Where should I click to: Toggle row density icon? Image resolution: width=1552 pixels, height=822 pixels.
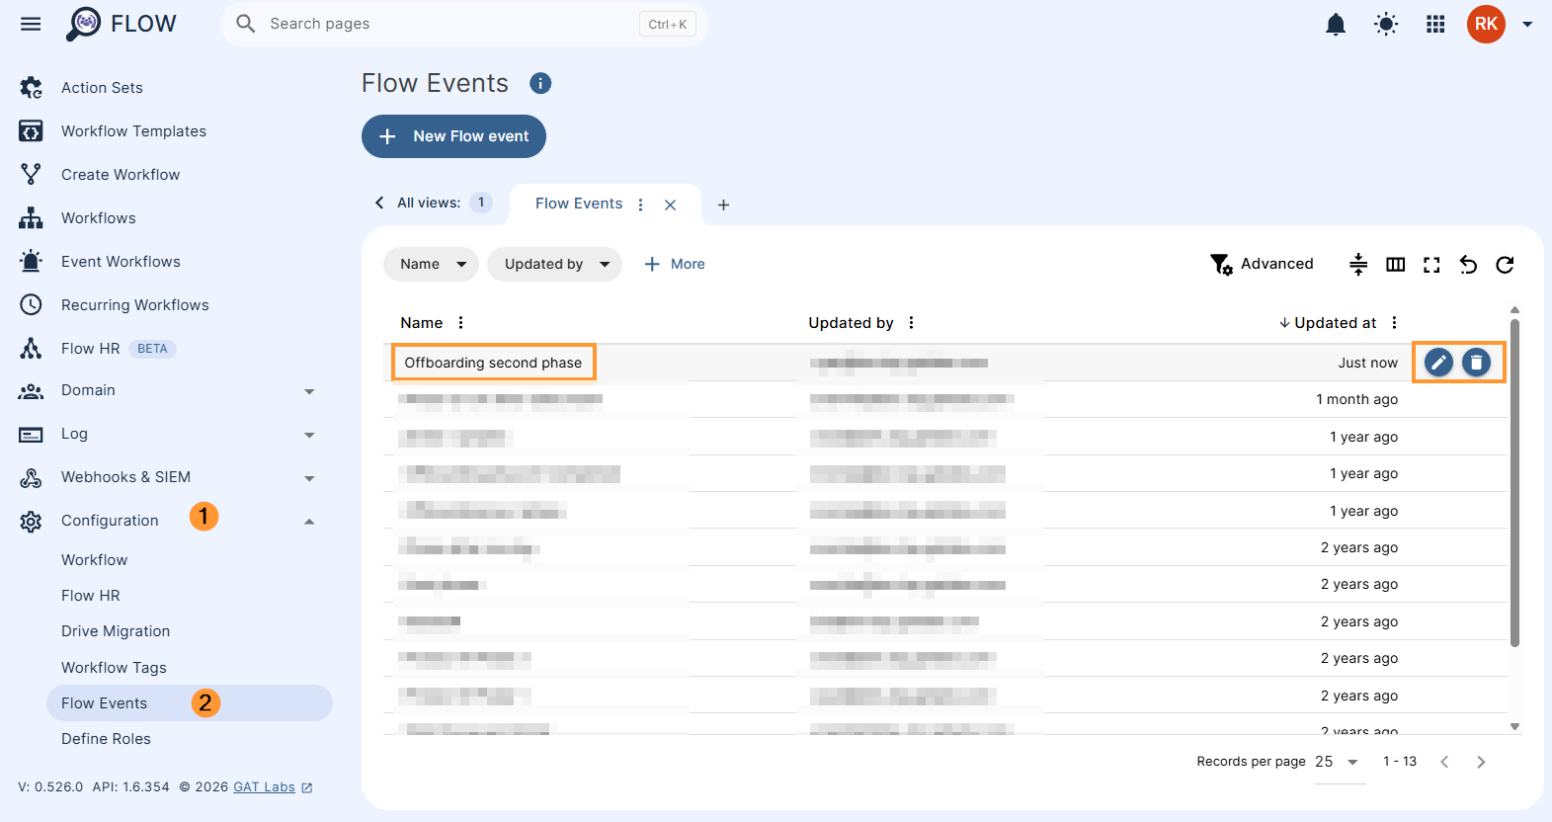[x=1358, y=264]
